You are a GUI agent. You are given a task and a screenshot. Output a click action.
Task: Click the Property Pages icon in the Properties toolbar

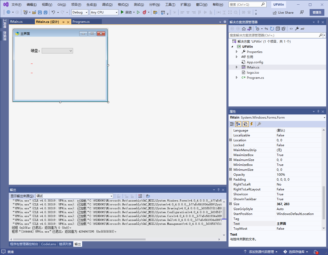tap(259, 124)
